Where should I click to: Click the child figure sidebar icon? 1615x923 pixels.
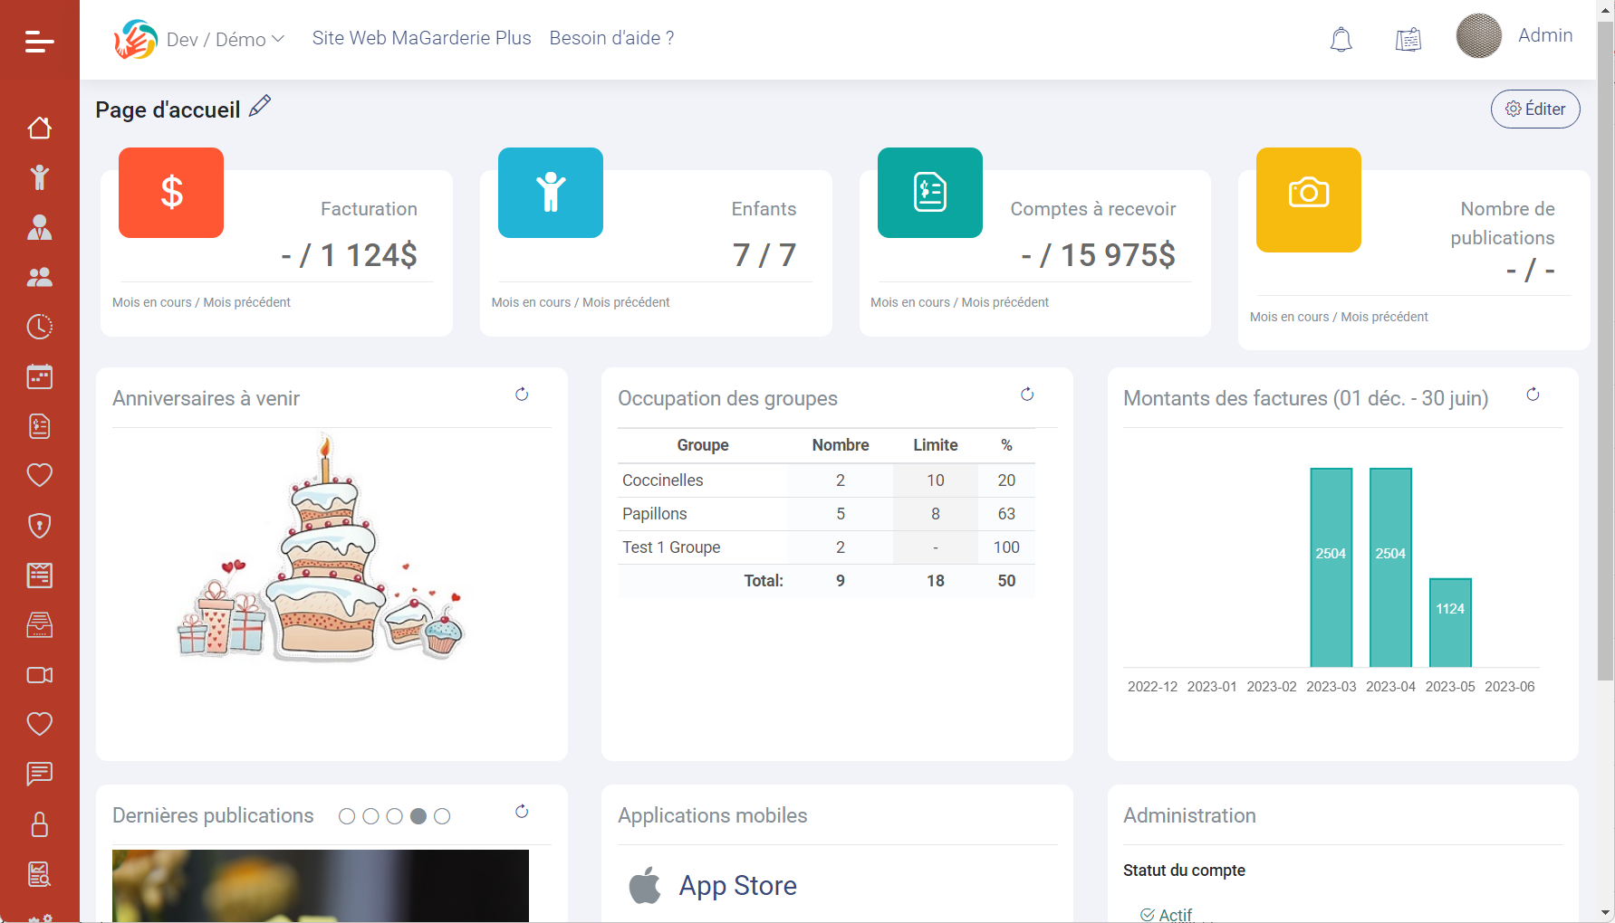pyautogui.click(x=40, y=177)
